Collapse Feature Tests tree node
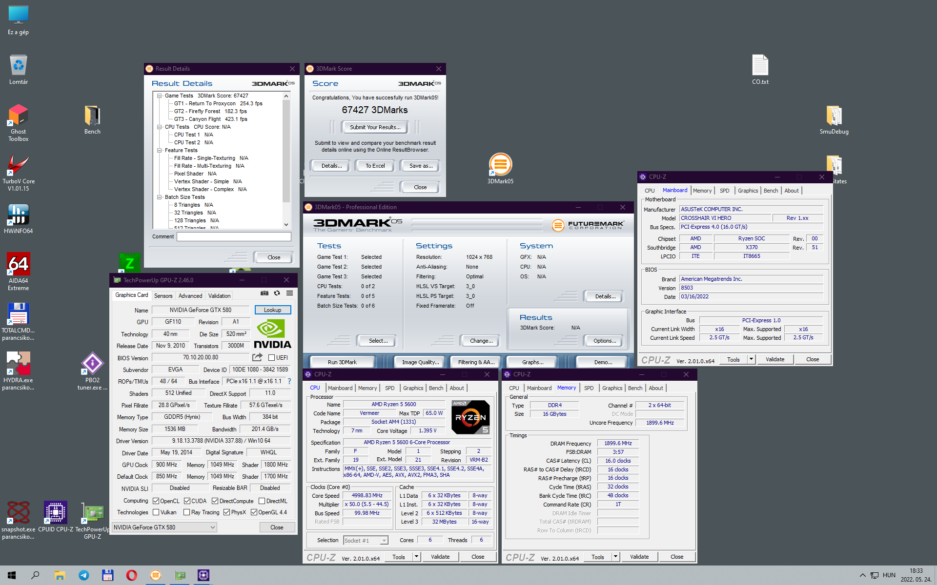Screen dimensions: 937x585 click(159, 150)
